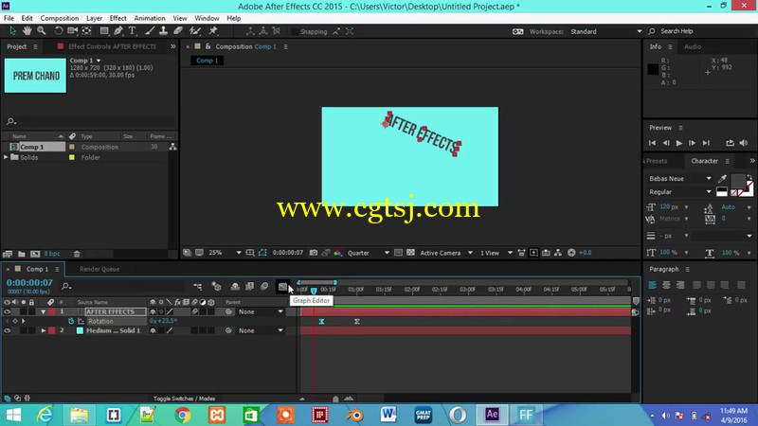
Task: Delete selected project item trash icon
Action: pyautogui.click(x=77, y=254)
